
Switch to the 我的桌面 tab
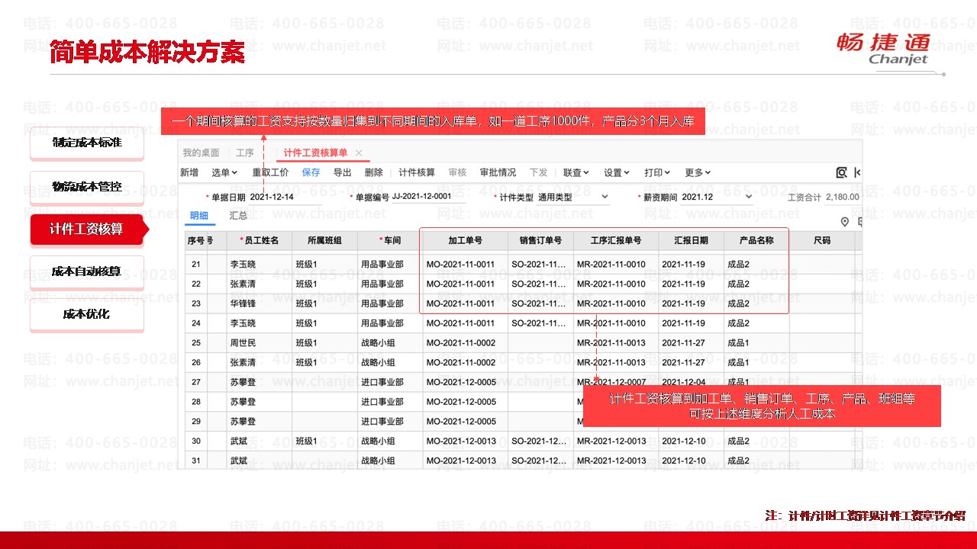[x=201, y=153]
